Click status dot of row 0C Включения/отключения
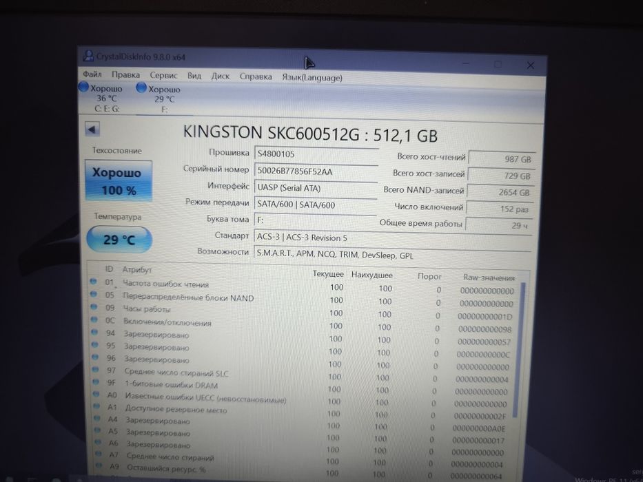Viewport: 643px width, 482px height. (94, 319)
